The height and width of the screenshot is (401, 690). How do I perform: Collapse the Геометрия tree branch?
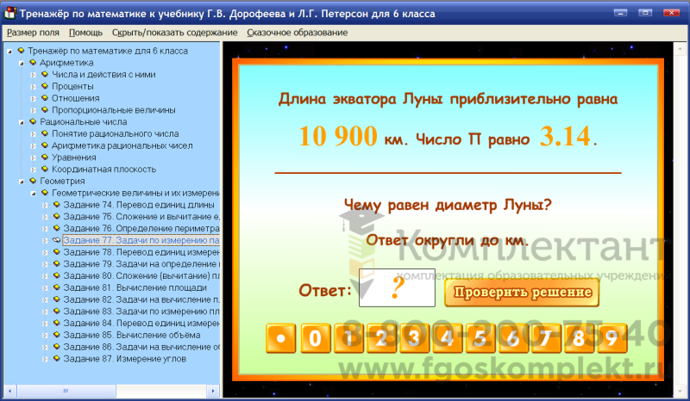point(22,182)
